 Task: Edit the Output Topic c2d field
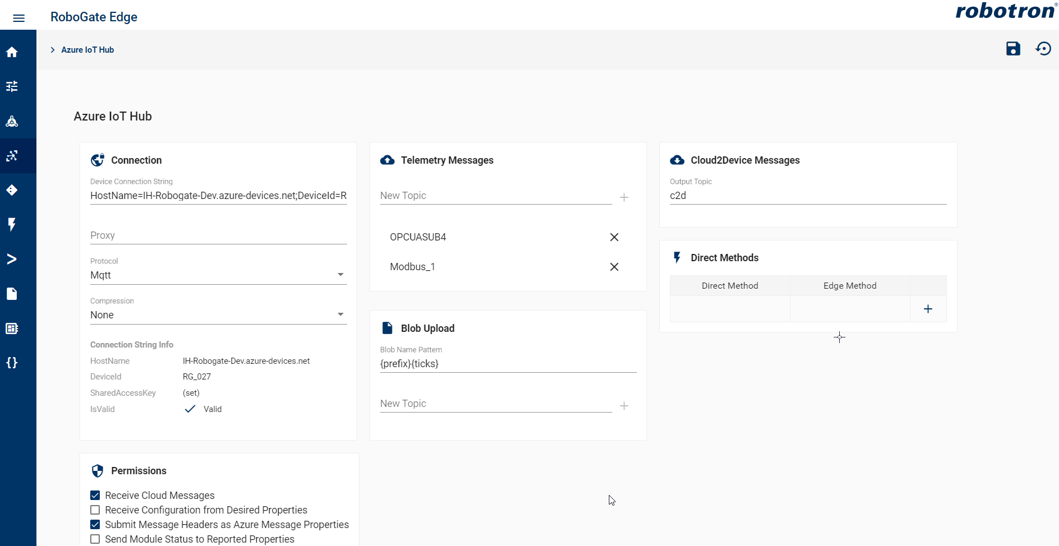808,196
